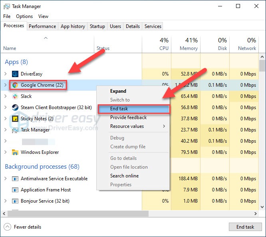
Task: Open the Startup tab
Action: 97,26
